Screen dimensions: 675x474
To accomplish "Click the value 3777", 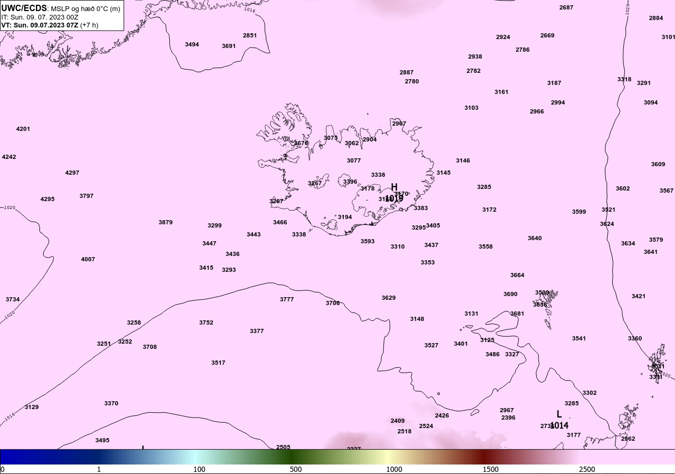I will click(287, 299).
